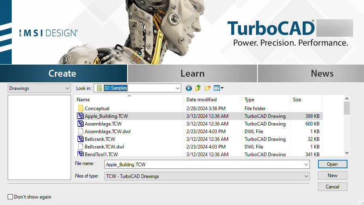Switch to the News tab
Screen dimensions: 364x205
[x=311, y=73]
